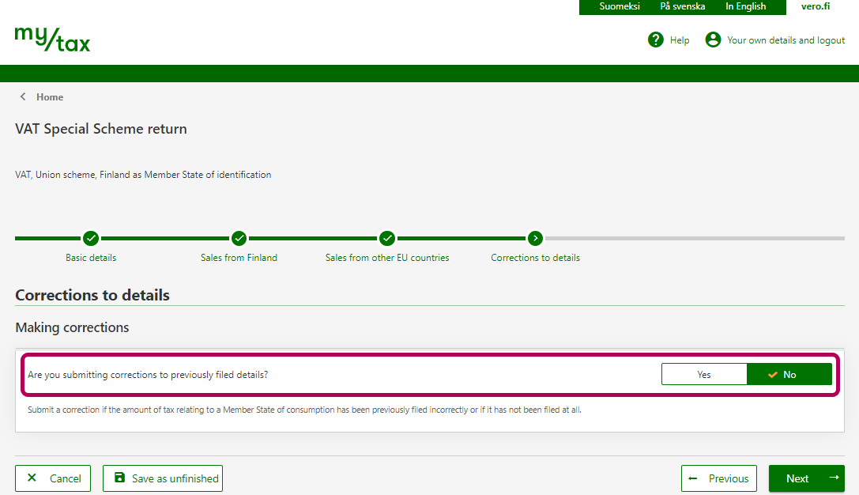Image resolution: width=859 pixels, height=495 pixels.
Task: Click the Basic details step checkmark
Action: 91,238
